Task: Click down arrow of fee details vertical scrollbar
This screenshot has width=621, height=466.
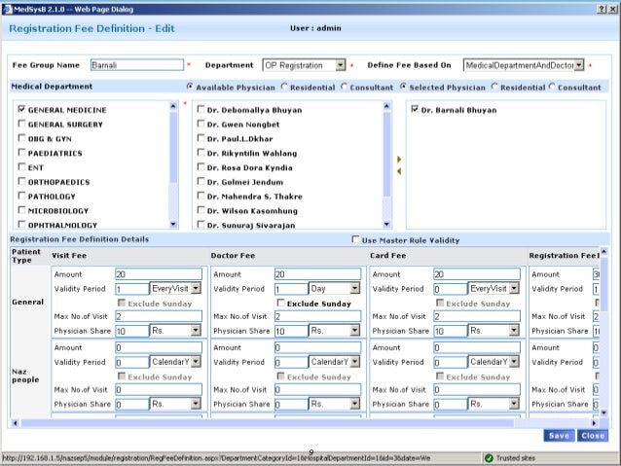Action: point(603,412)
